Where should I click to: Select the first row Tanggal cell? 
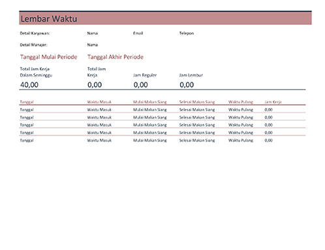pyautogui.click(x=27, y=110)
